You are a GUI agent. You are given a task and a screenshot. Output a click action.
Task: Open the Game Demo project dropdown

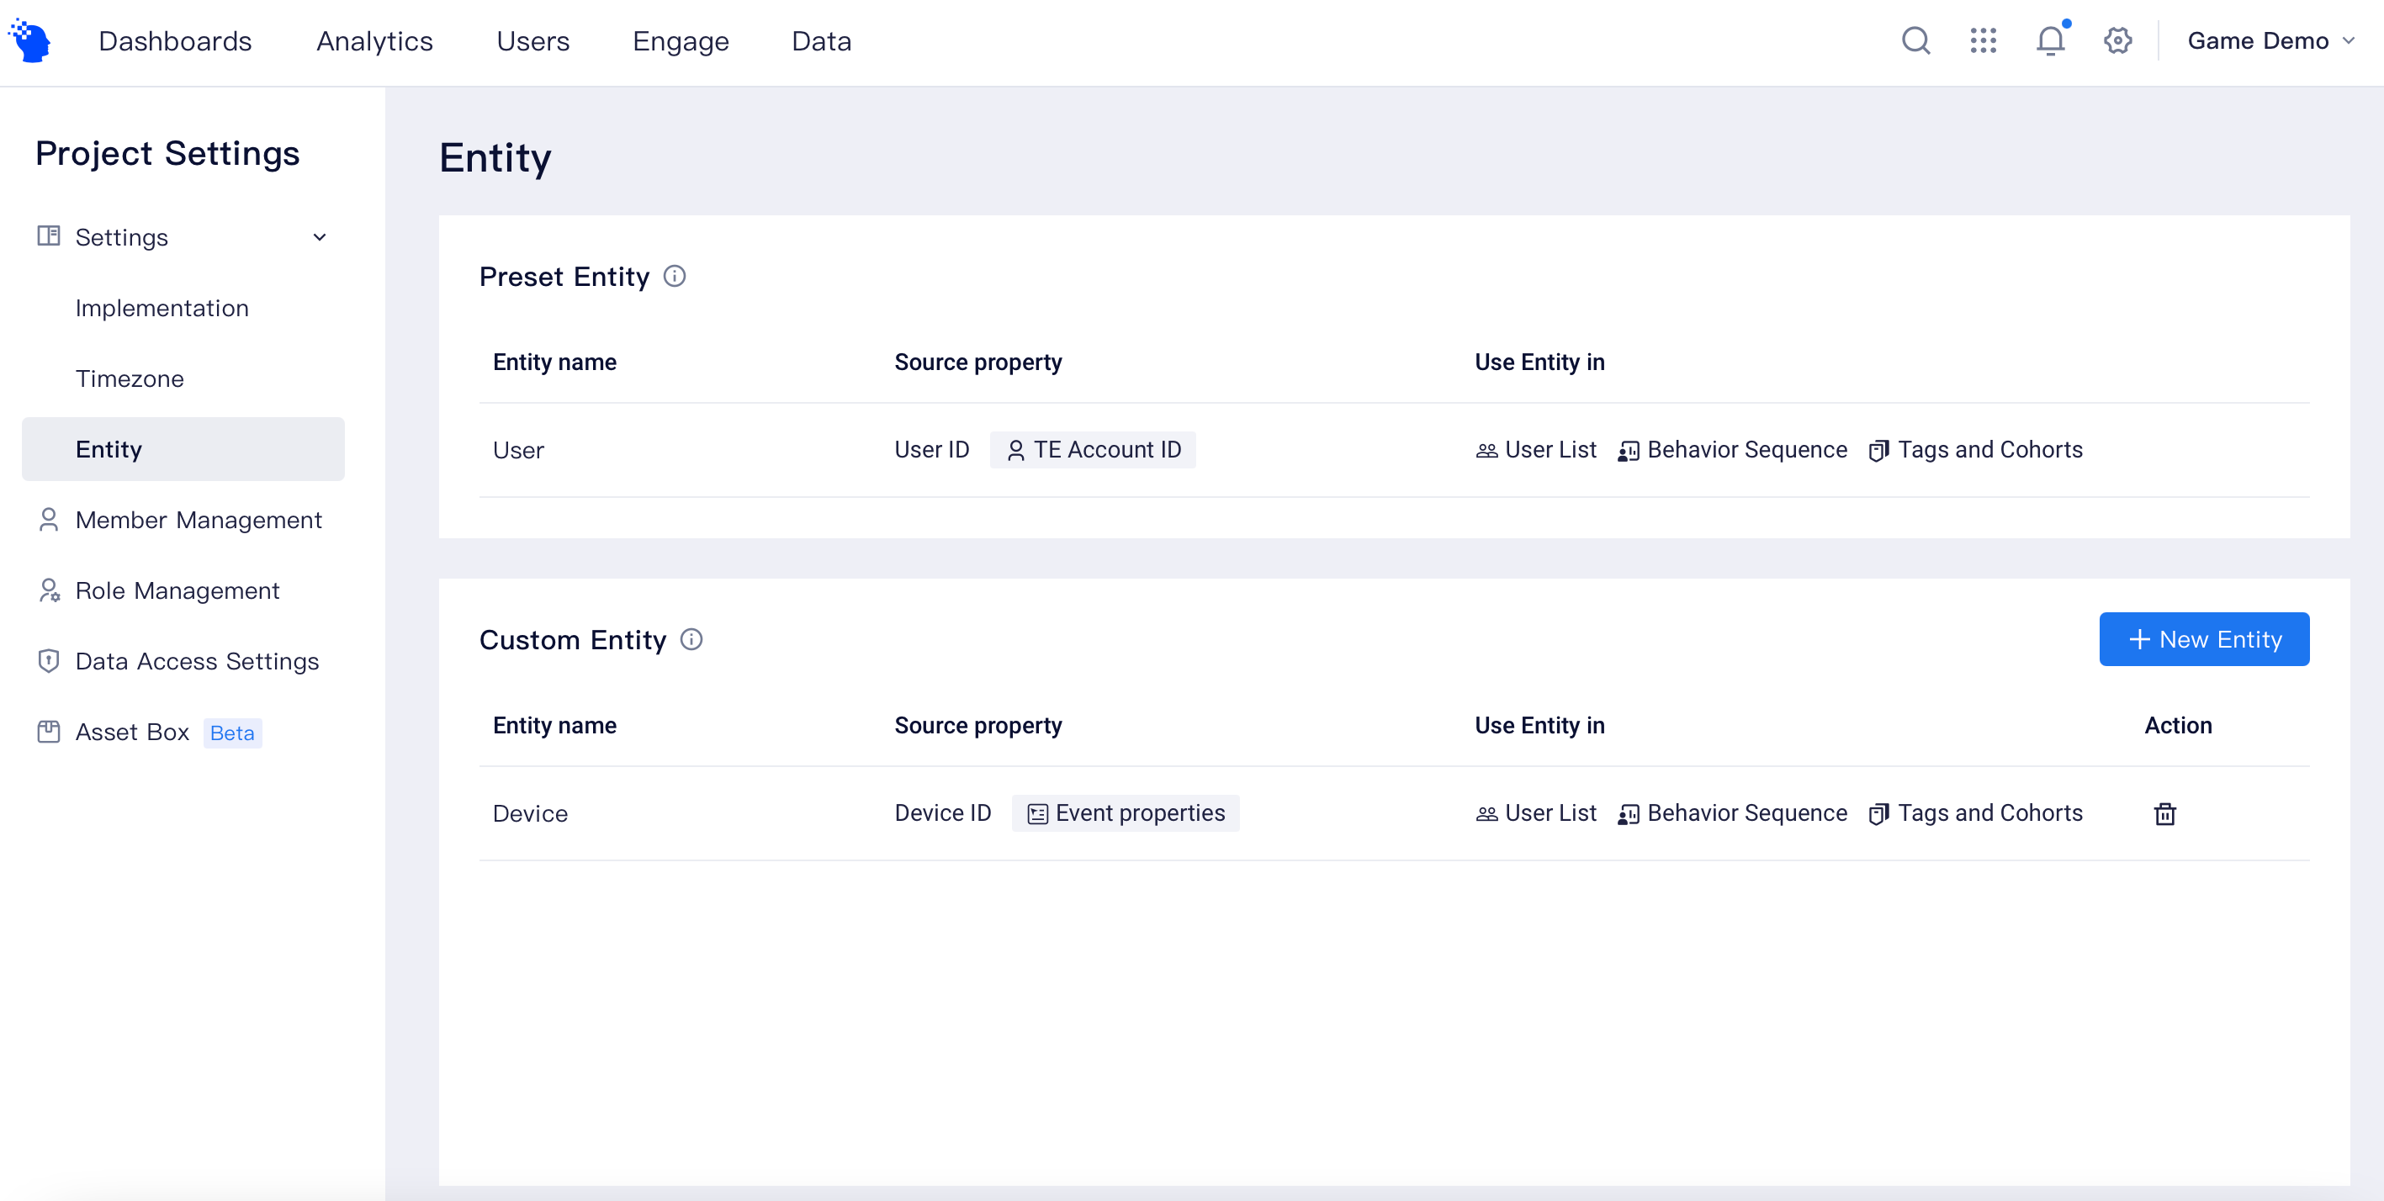pyautogui.click(x=2271, y=40)
